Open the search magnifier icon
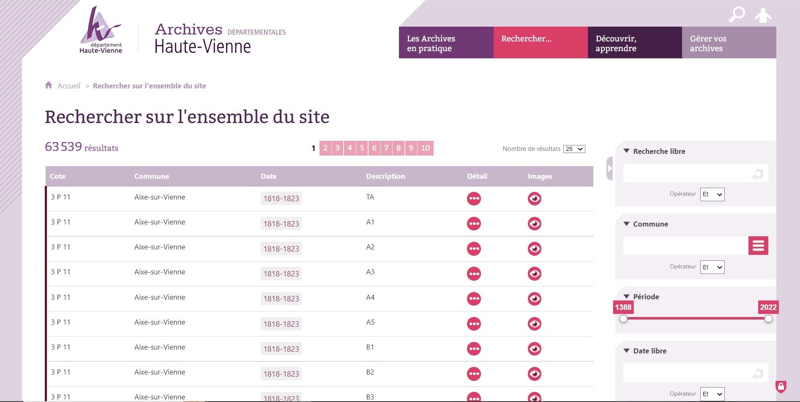 tap(737, 14)
